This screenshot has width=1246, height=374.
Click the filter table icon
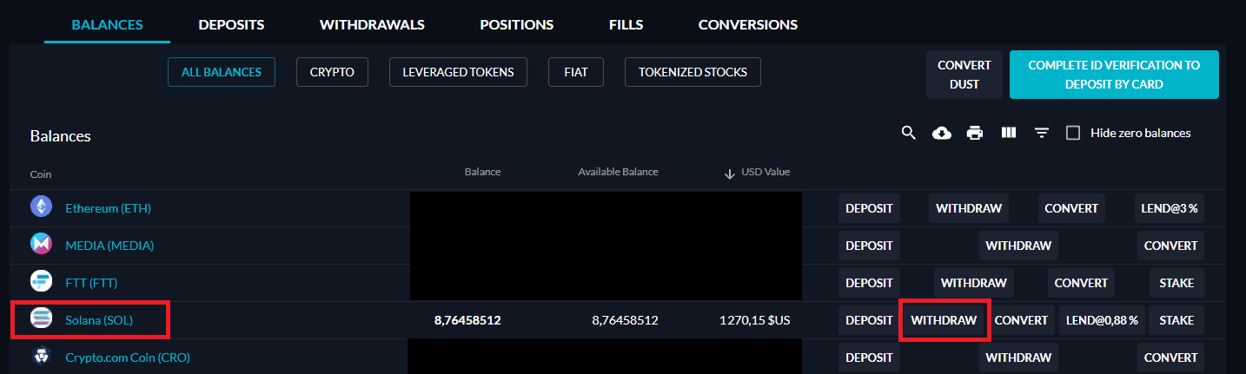click(1042, 133)
